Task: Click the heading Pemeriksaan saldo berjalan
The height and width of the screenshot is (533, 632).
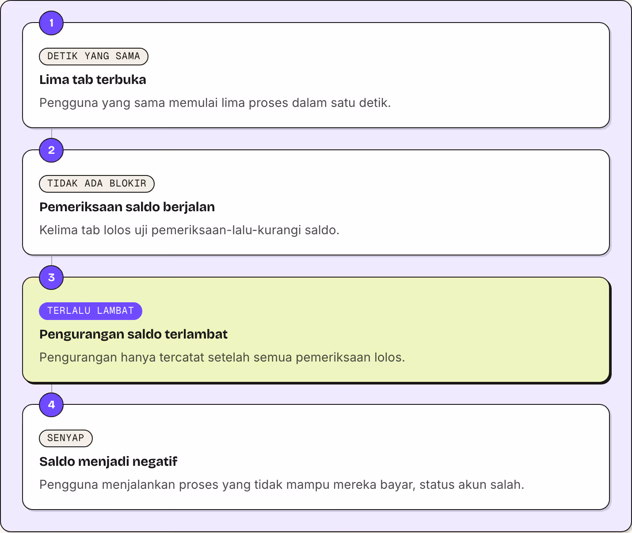Action: pyautogui.click(x=127, y=207)
